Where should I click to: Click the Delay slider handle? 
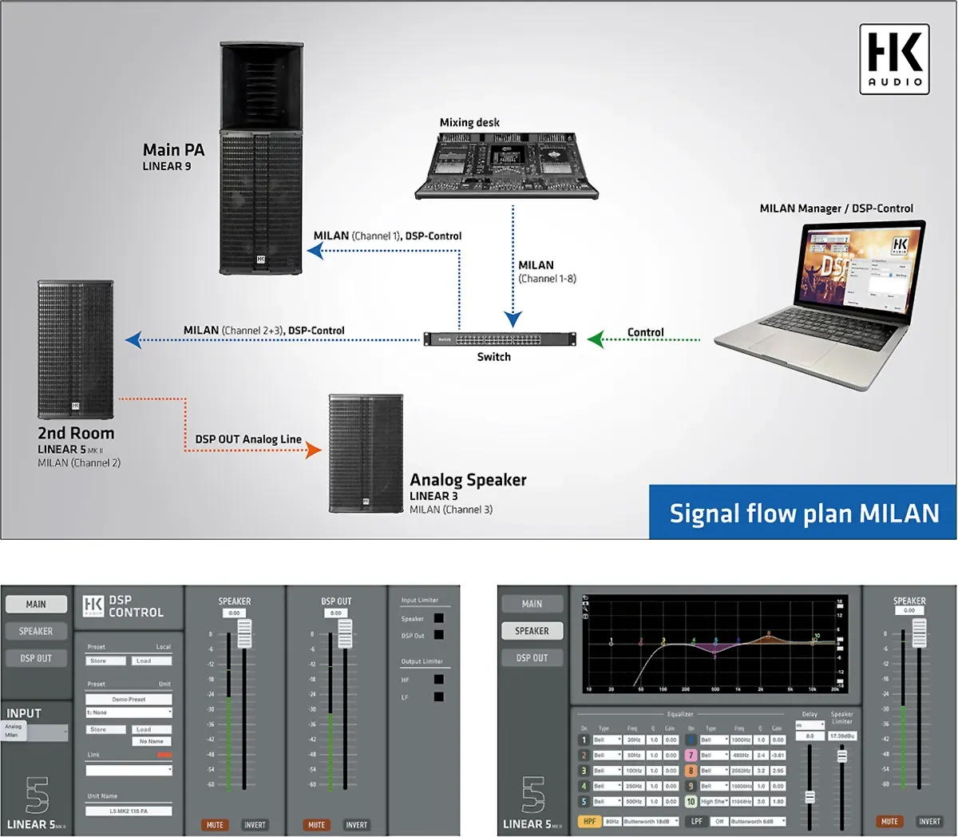[x=810, y=797]
